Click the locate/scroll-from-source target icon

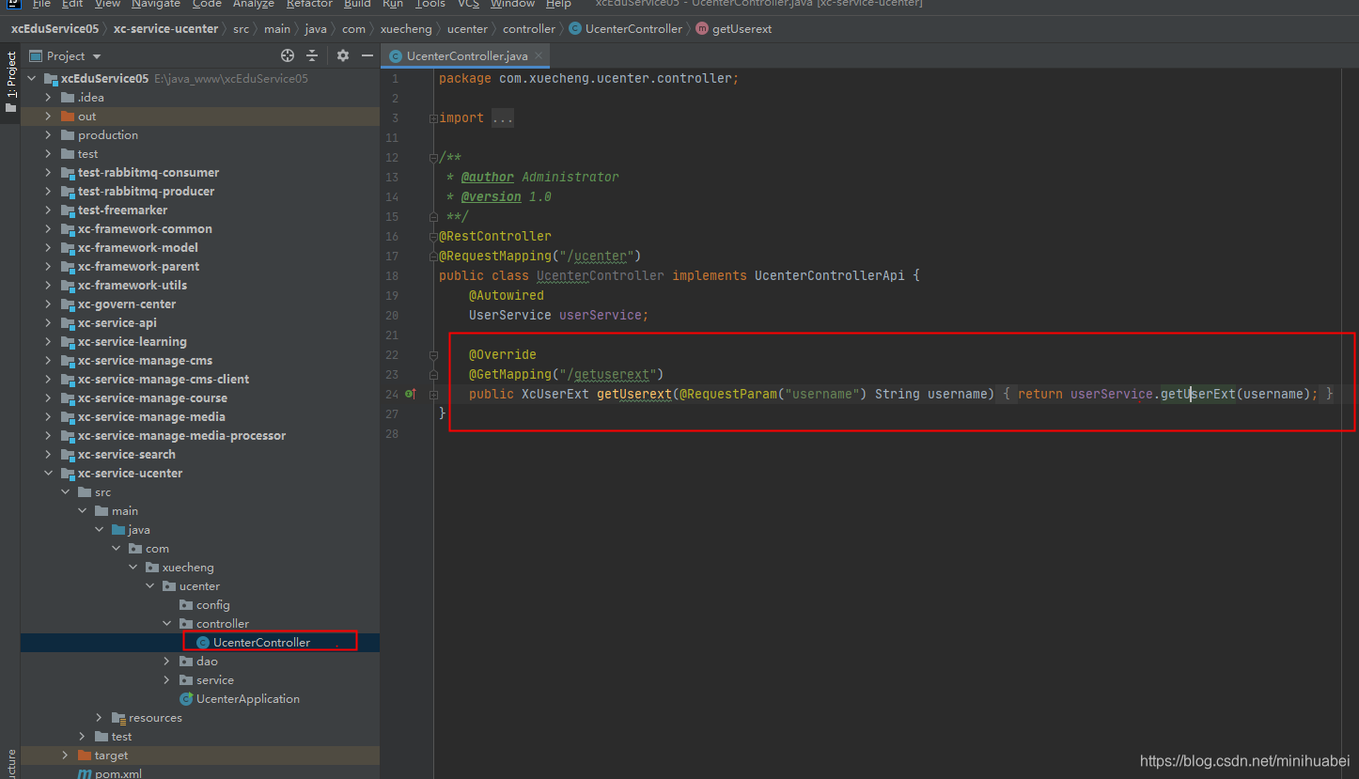click(288, 56)
